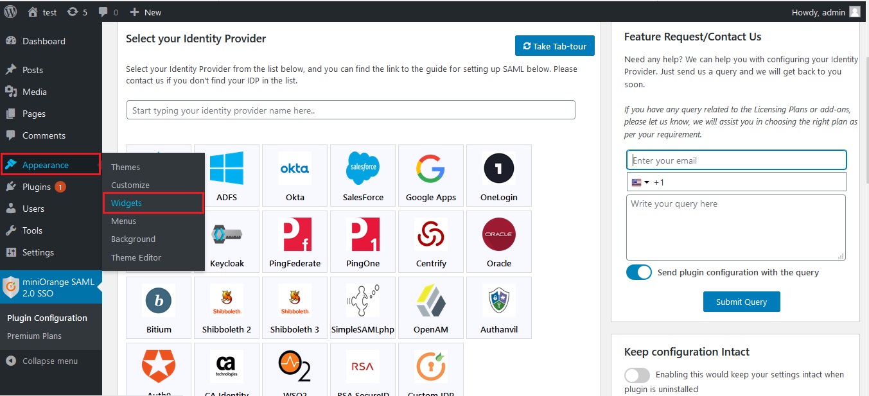Open the Howdy admin avatar

(854, 12)
